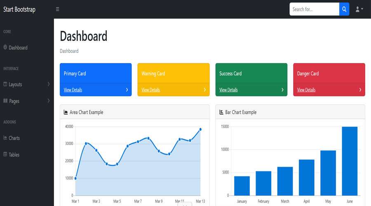
Task: Click the Mar 1 data point on area chart
Action: click(x=75, y=178)
